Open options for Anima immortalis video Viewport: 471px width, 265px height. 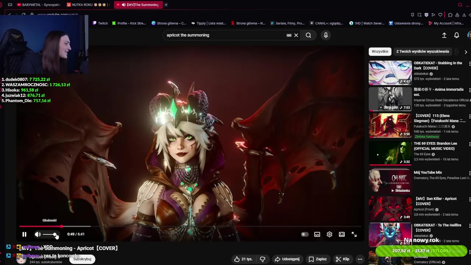tap(470, 90)
